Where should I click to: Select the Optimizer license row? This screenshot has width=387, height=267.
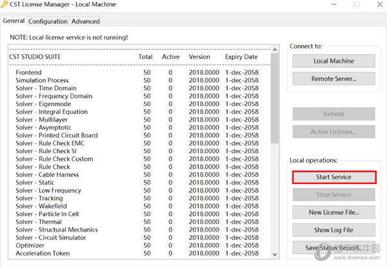[137, 246]
